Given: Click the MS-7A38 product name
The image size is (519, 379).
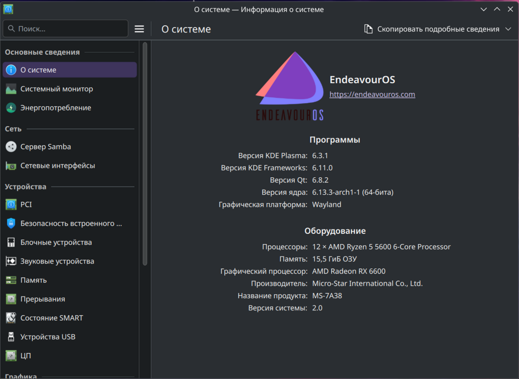Looking at the screenshot, I should 327,296.
